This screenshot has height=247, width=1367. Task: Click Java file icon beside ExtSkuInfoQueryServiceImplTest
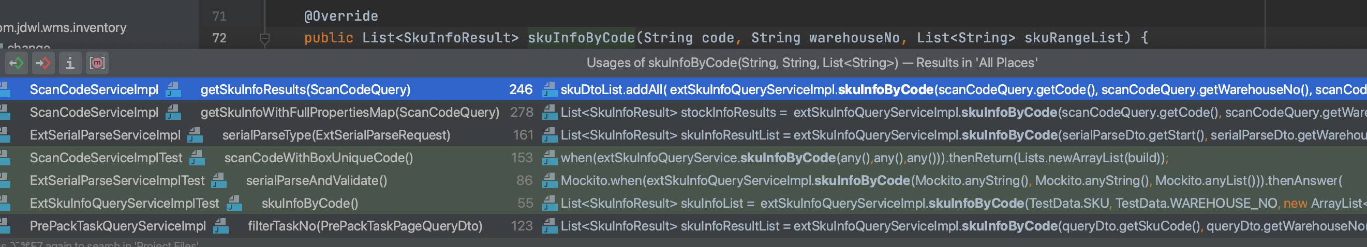(234, 204)
